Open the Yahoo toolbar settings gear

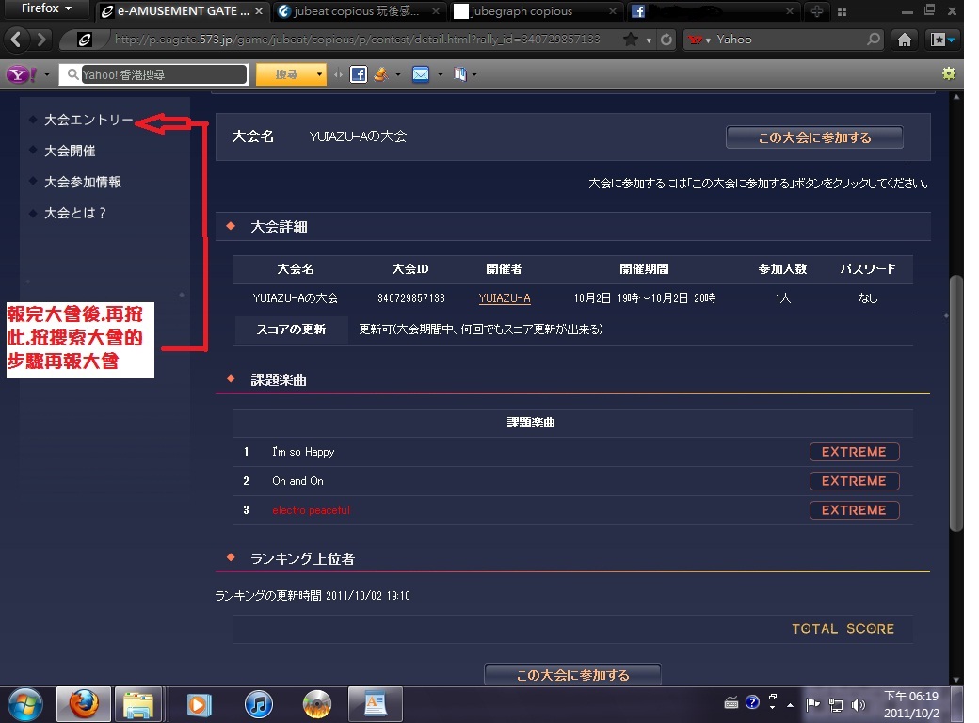[x=948, y=73]
